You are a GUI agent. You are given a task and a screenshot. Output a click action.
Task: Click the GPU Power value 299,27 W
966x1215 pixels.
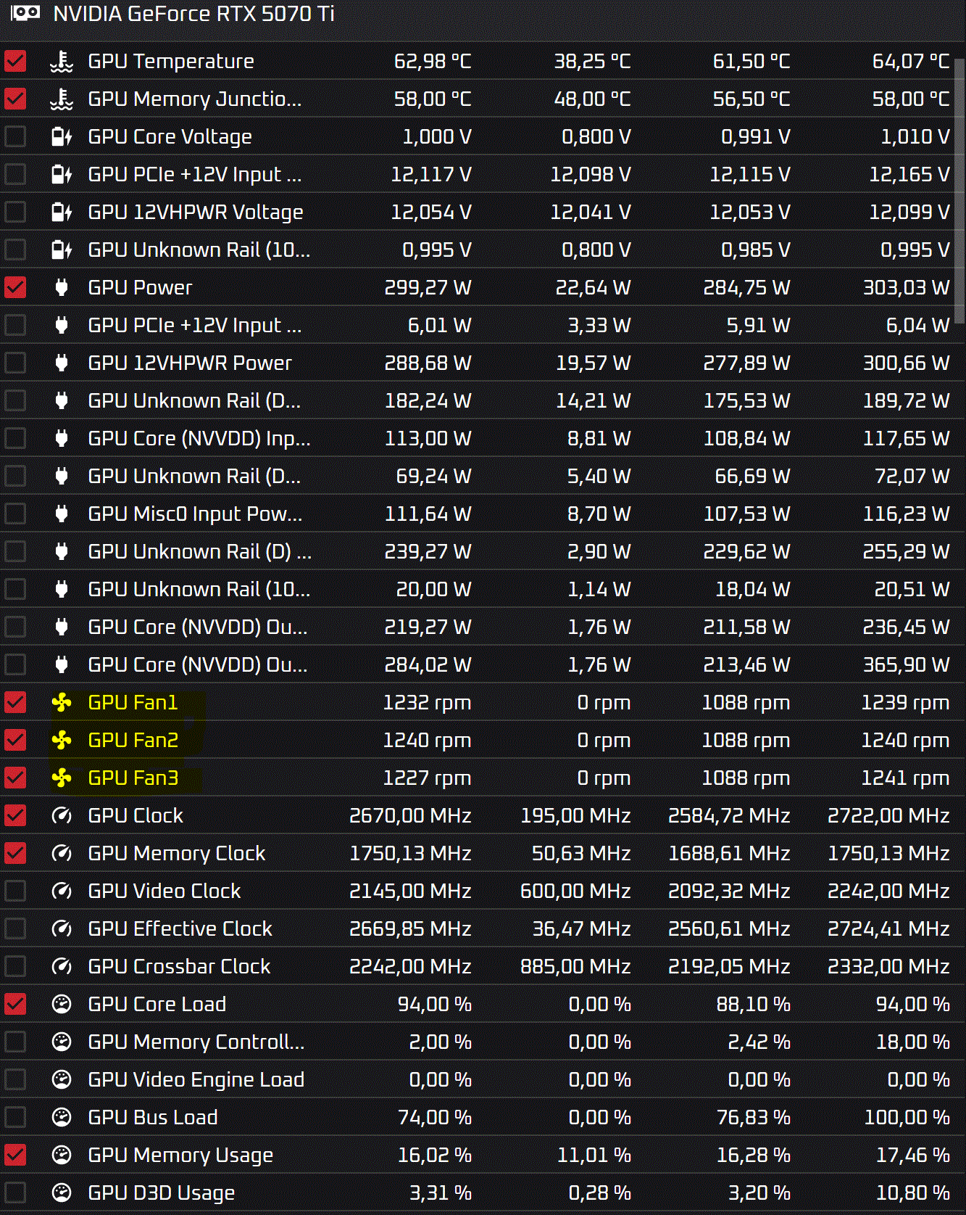tap(428, 287)
